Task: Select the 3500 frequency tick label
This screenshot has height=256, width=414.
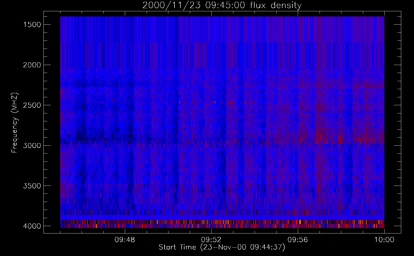Action: pyautogui.click(x=32, y=186)
